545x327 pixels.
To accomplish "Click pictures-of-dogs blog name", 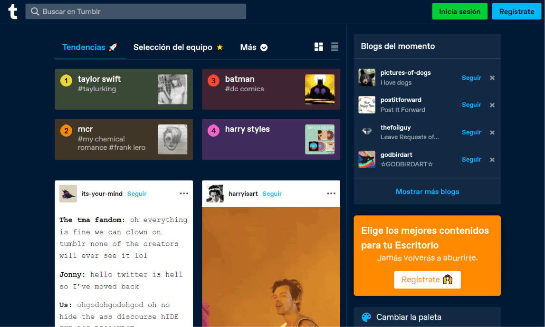I will 405,73.
